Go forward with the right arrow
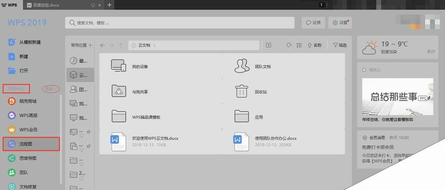Screen dimensions: 445x190 coord(111,45)
